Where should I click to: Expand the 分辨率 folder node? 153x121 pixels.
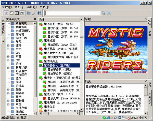pyautogui.click(x=8, y=86)
